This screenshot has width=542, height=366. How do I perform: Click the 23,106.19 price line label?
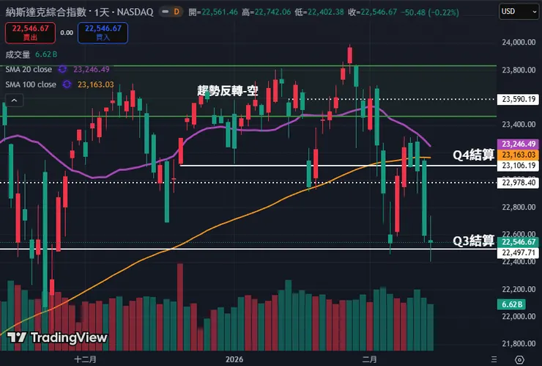coord(519,166)
